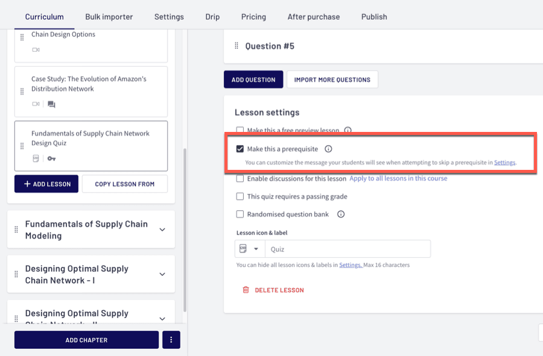
Task: Click the key icon on the Quiz lesson
Action: (51, 158)
